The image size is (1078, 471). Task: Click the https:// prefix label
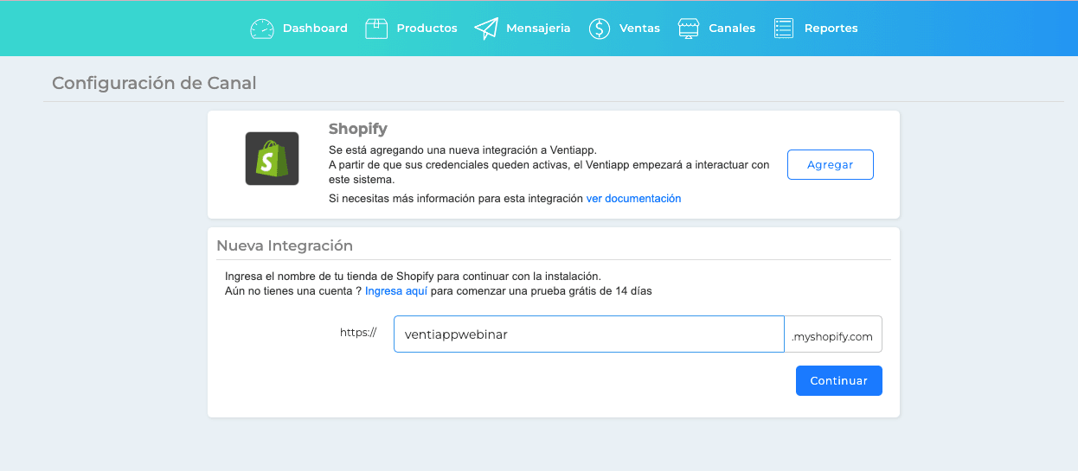click(x=358, y=332)
